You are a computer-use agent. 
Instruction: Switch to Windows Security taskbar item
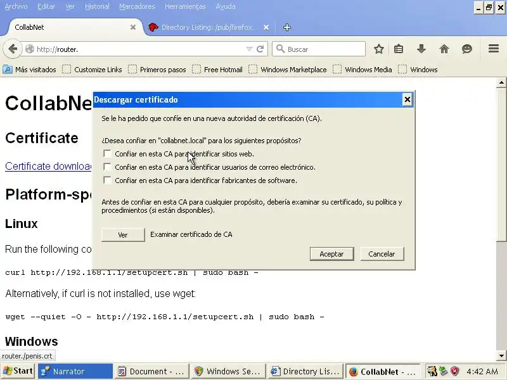point(228,371)
